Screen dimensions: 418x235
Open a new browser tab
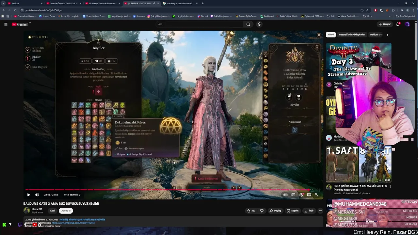[x=202, y=3]
